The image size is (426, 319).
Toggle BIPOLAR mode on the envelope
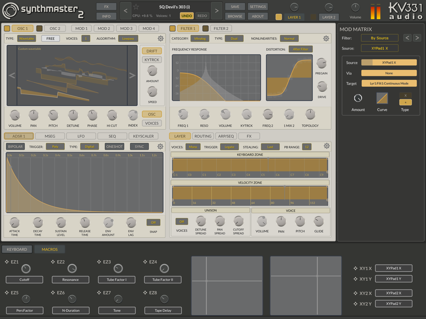point(15,146)
